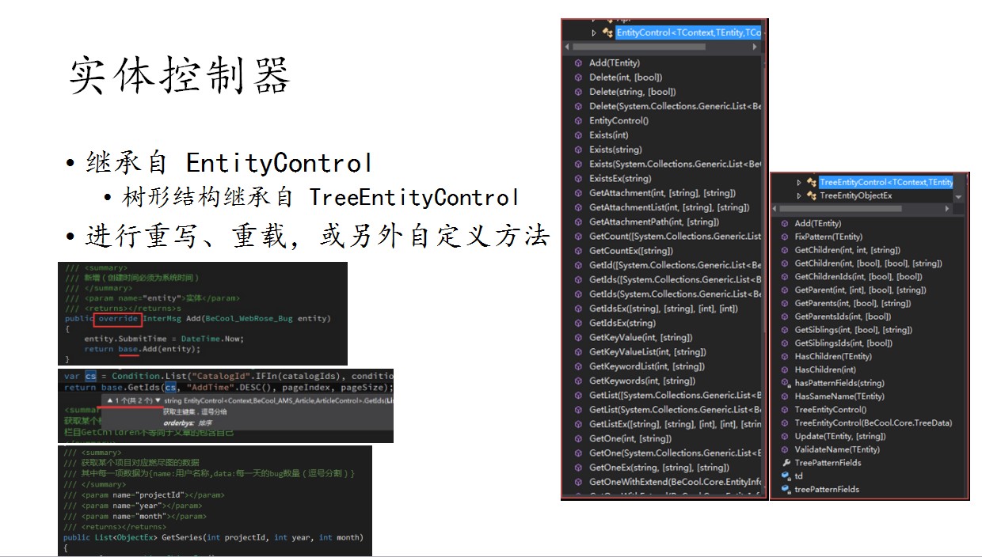Select FixPattern(TEntity) in the member list
This screenshot has height=557, width=982.
coord(828,237)
